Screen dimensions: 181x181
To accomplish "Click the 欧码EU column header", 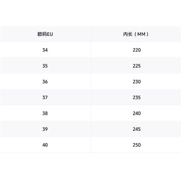I will click(x=45, y=34).
